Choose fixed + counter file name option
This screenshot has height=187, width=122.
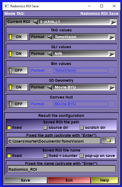pos(45,156)
